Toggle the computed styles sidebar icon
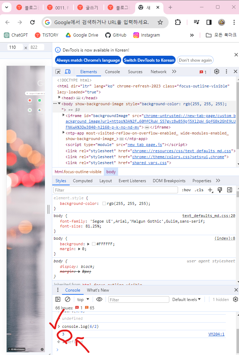The image size is (239, 355). point(230,190)
